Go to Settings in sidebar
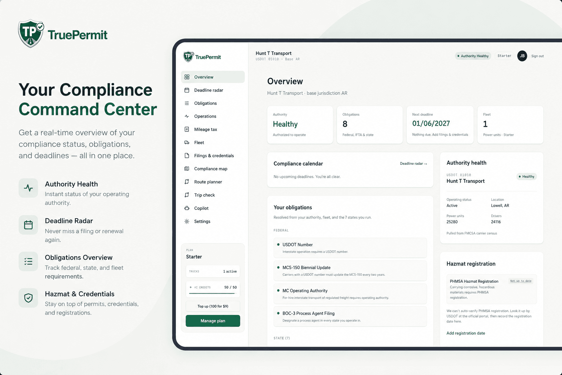This screenshot has width=562, height=375. 213,221
